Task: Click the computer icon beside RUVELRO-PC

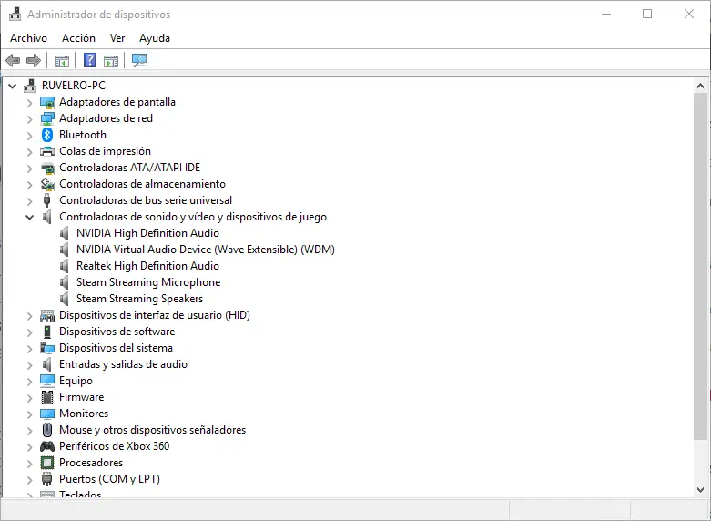Action: [x=30, y=86]
